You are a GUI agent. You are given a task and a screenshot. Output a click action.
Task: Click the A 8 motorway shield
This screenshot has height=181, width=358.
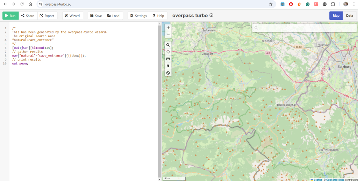[268, 53]
